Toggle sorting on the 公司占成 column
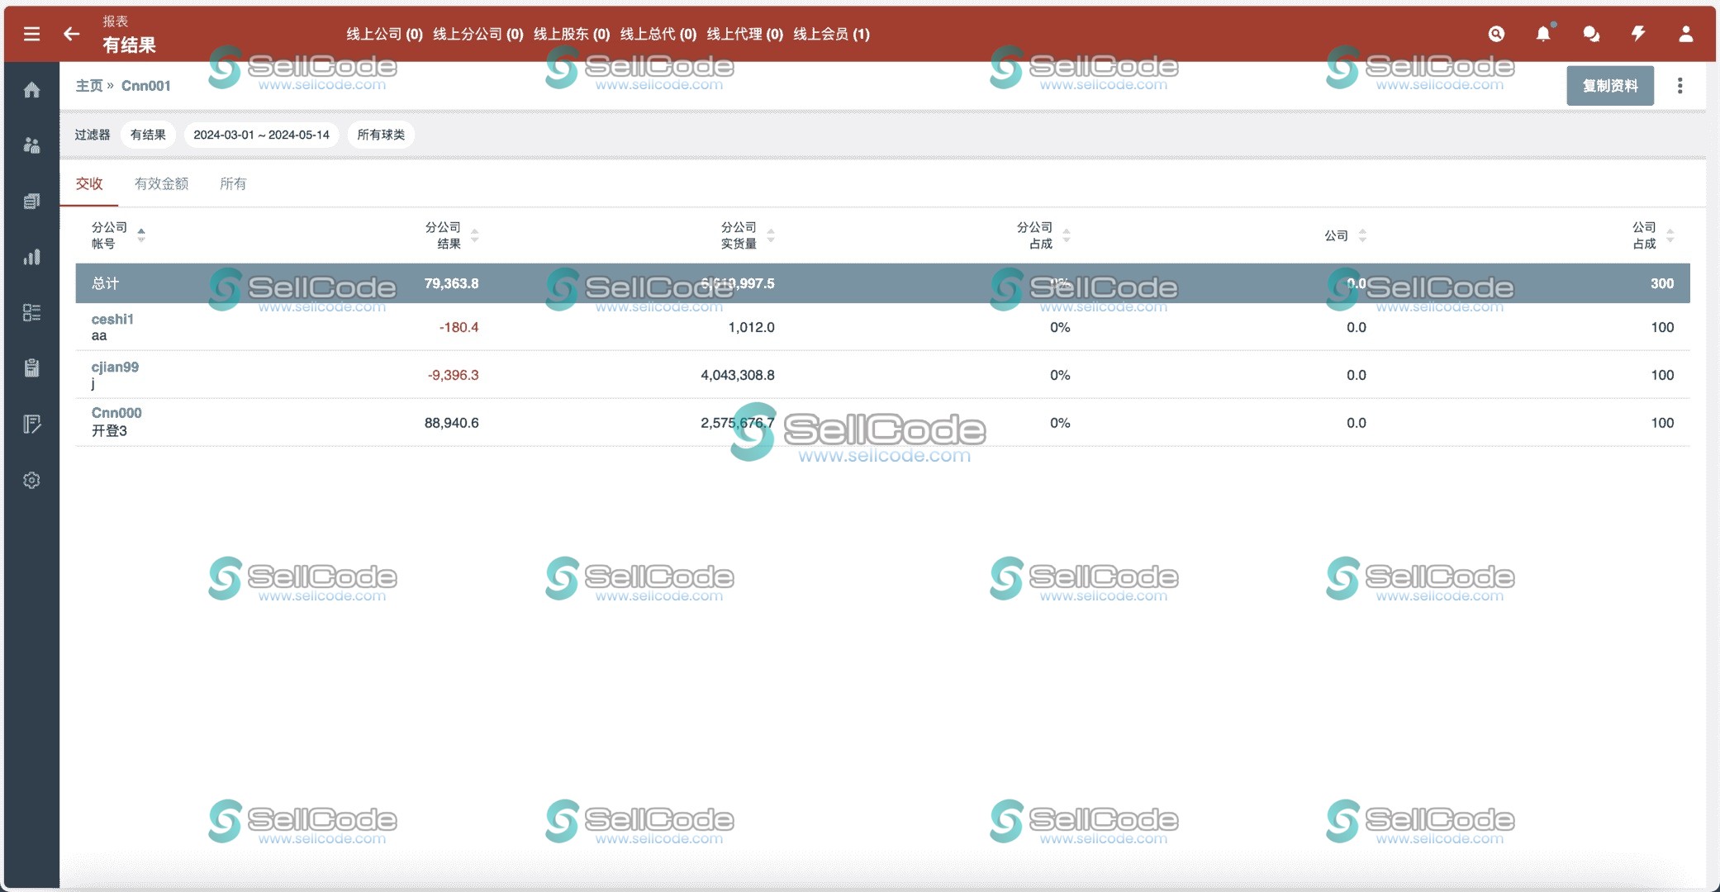This screenshot has width=1720, height=892. tap(1670, 235)
